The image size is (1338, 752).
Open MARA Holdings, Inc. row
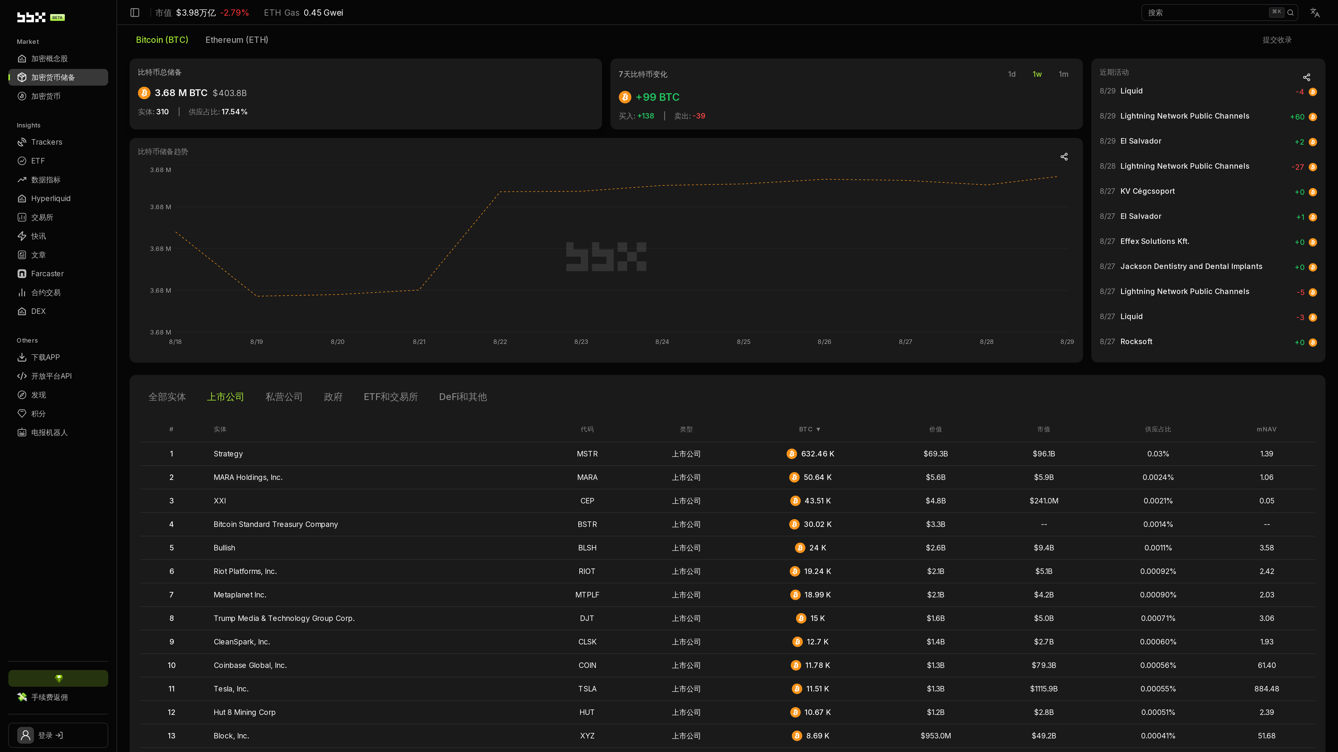(727, 478)
